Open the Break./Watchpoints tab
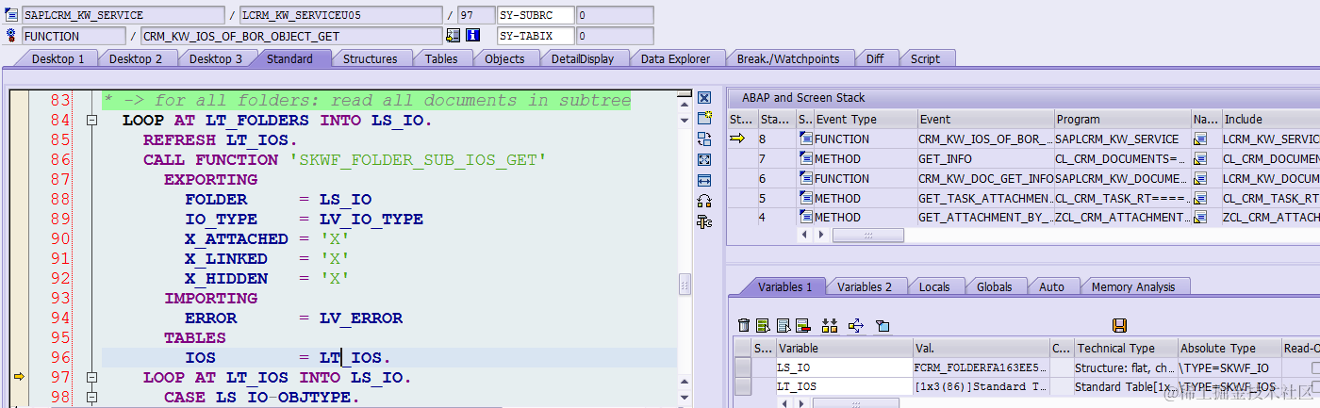 tap(788, 58)
